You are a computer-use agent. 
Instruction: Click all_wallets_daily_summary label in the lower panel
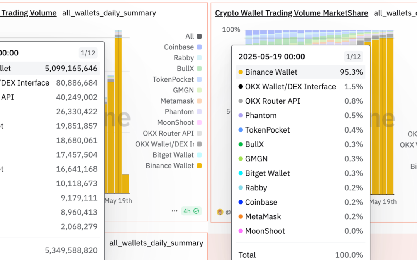coord(156,243)
